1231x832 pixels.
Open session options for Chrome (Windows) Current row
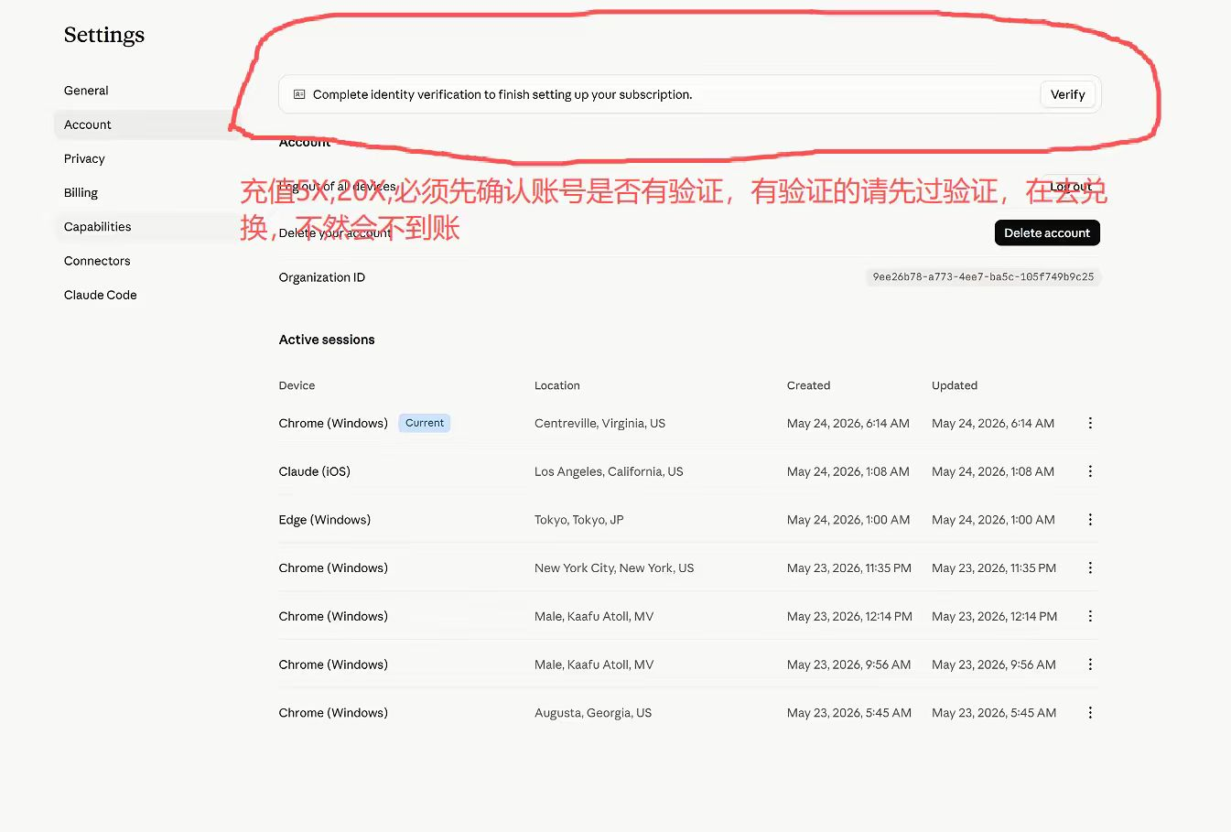(x=1090, y=423)
